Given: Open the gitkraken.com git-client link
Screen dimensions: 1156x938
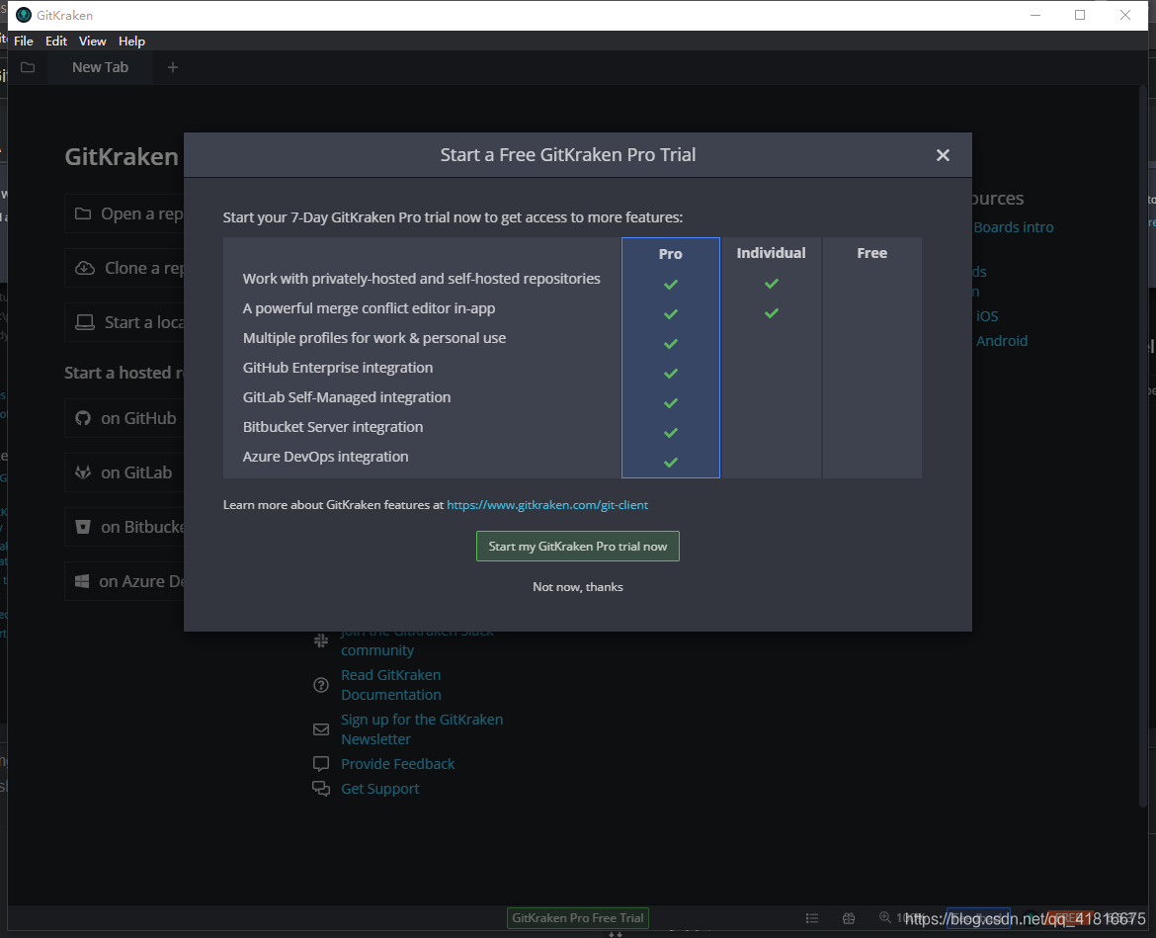Looking at the screenshot, I should [x=547, y=505].
